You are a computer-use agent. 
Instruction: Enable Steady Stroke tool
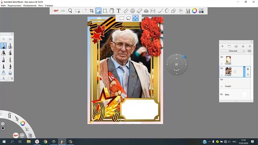click(x=160, y=11)
